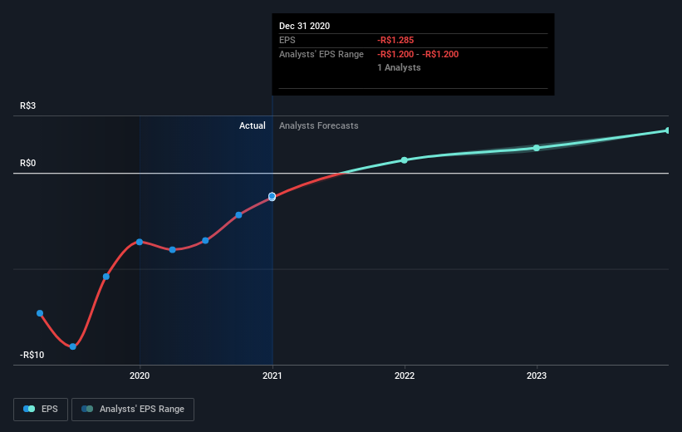Screen dimensions: 682x432
Task: Click the first EPS data point at chart start
Action: tap(40, 313)
